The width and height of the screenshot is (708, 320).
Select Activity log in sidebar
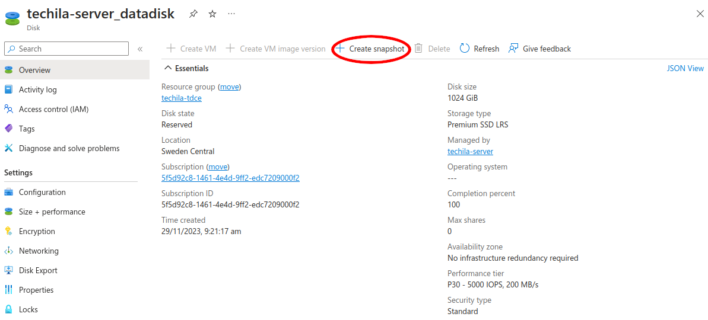(x=37, y=89)
